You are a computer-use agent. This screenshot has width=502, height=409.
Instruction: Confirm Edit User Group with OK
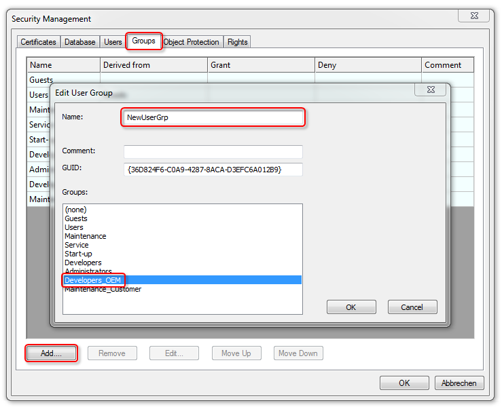pyautogui.click(x=351, y=307)
